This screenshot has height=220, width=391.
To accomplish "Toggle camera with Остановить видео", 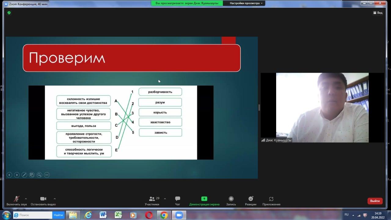I will pos(43,200).
